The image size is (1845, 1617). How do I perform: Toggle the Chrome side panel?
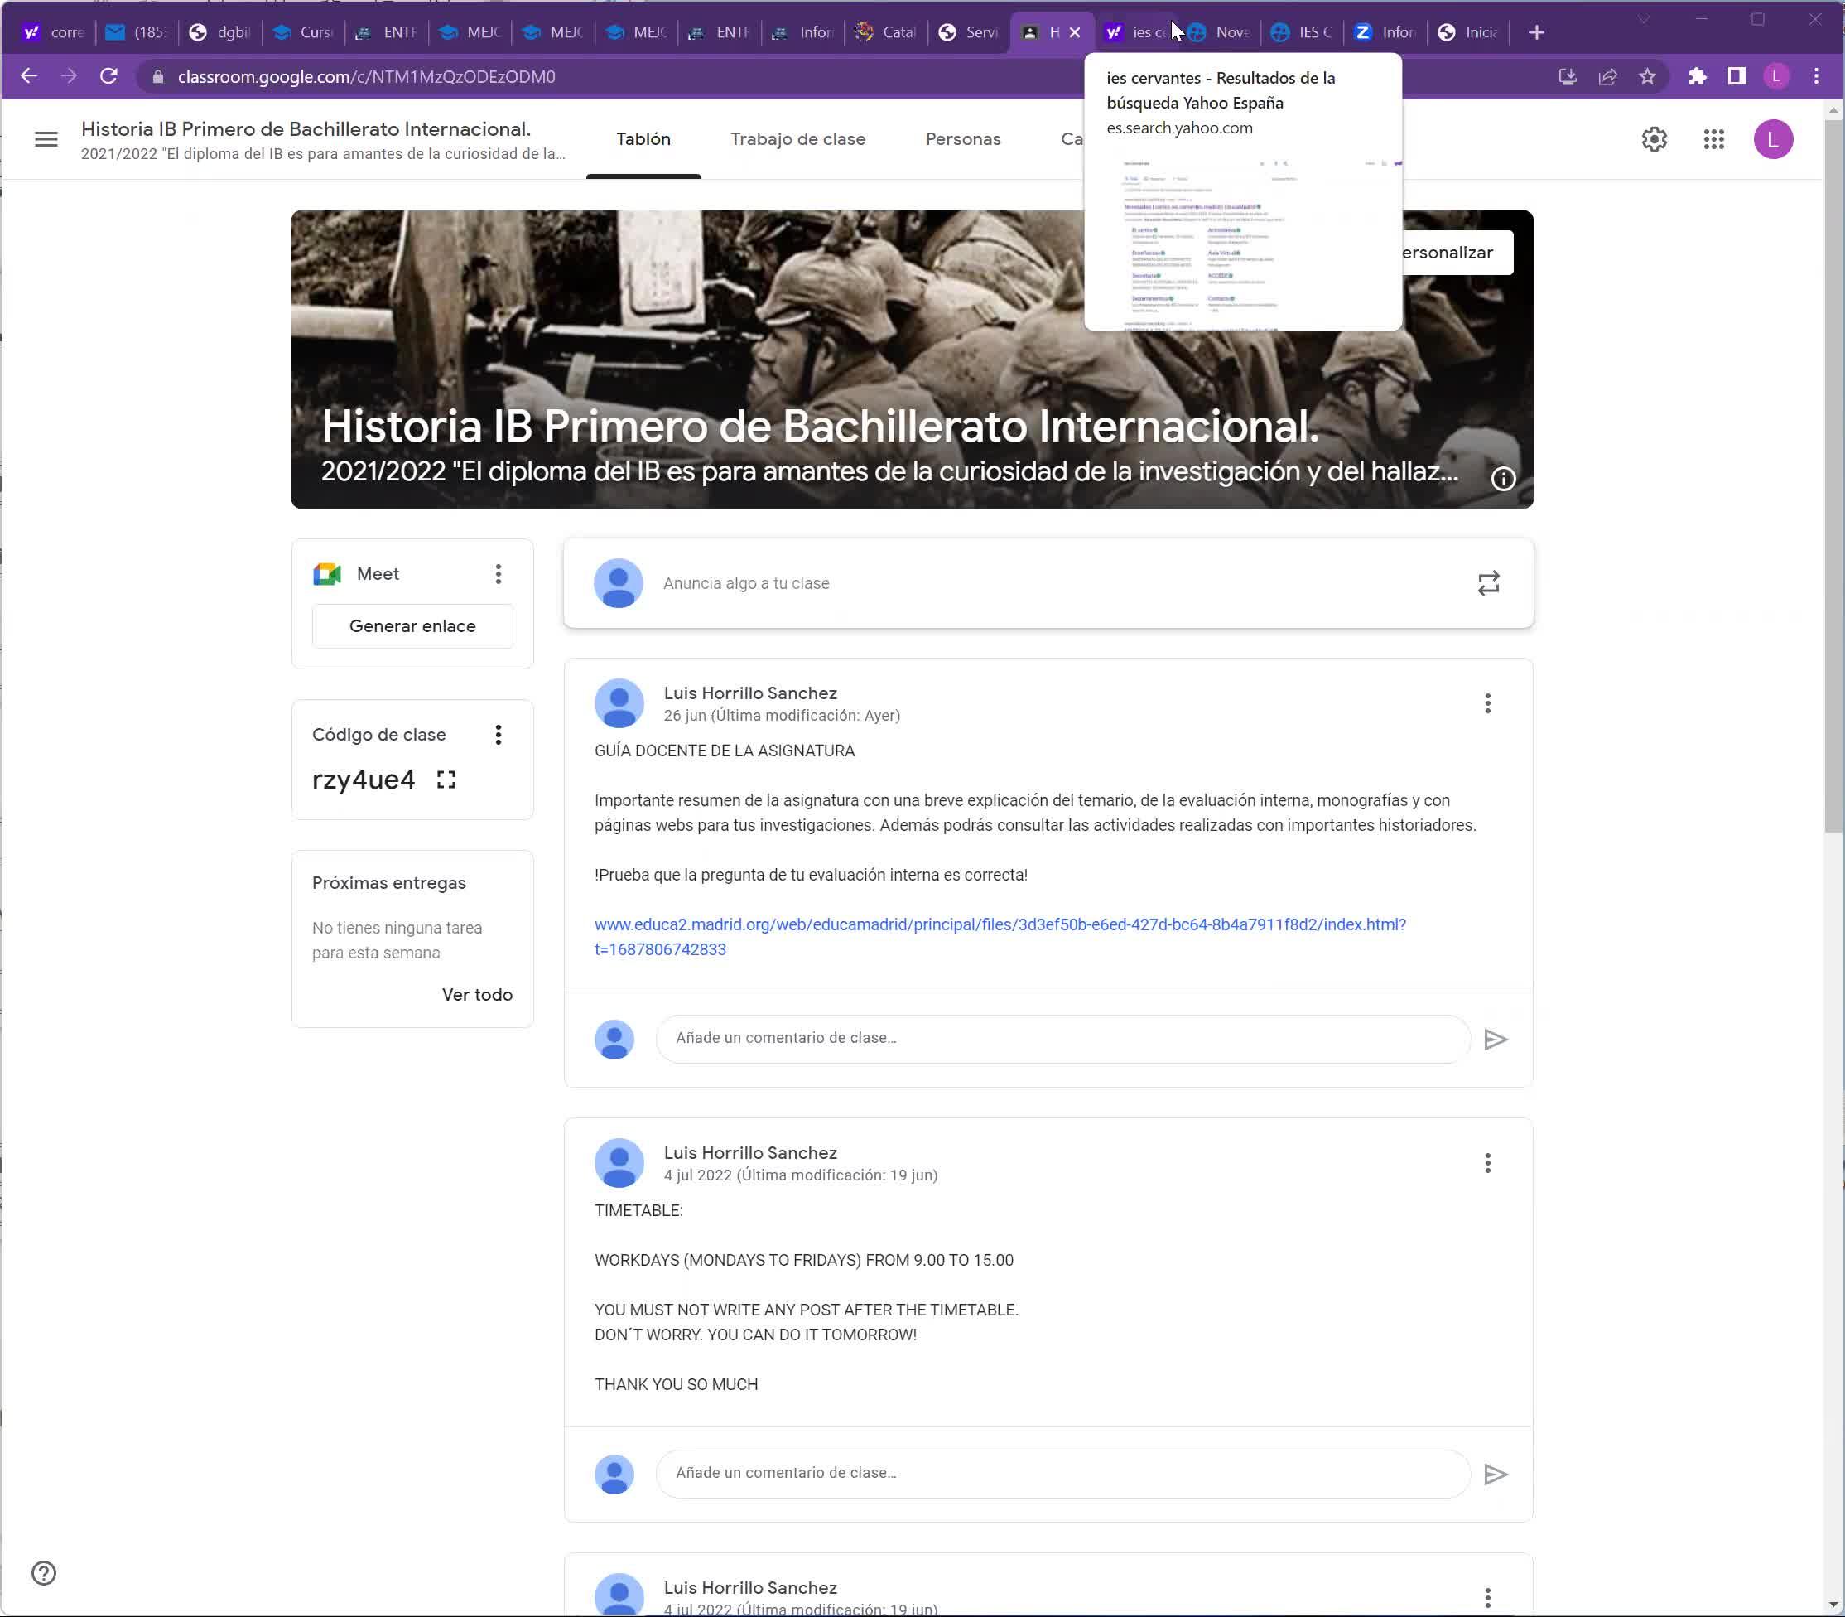[1736, 77]
